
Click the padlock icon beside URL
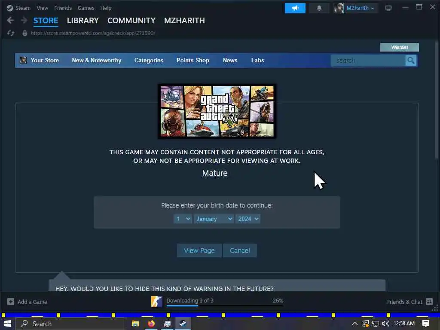25,33
